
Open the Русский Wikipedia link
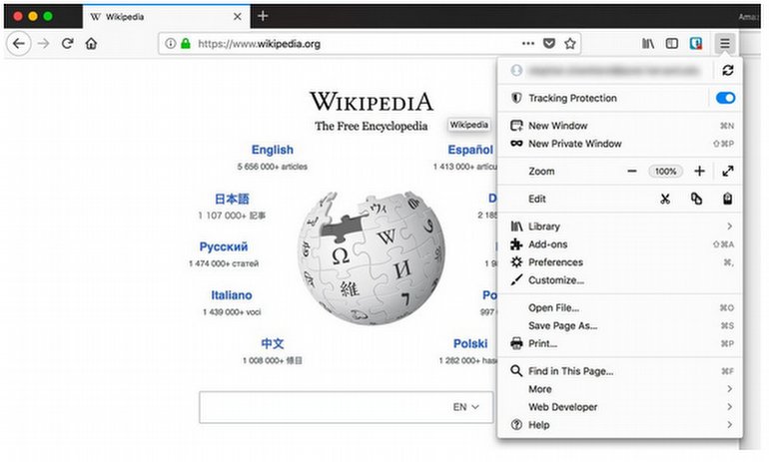(x=224, y=246)
